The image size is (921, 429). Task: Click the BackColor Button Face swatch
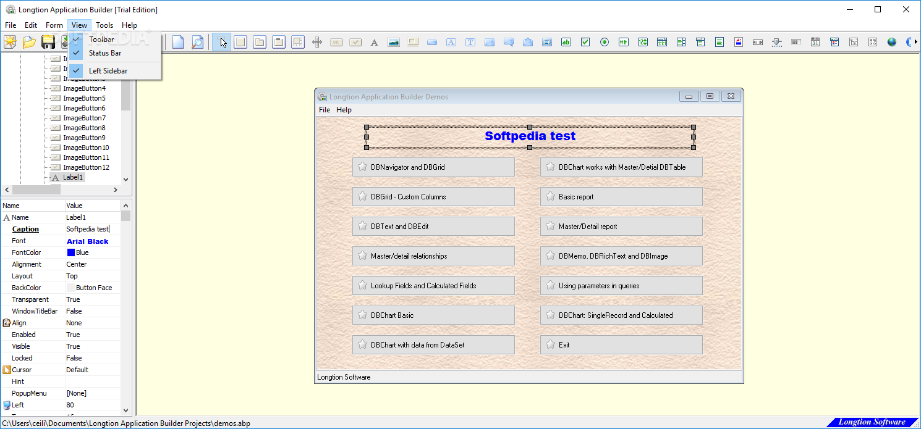pos(71,288)
